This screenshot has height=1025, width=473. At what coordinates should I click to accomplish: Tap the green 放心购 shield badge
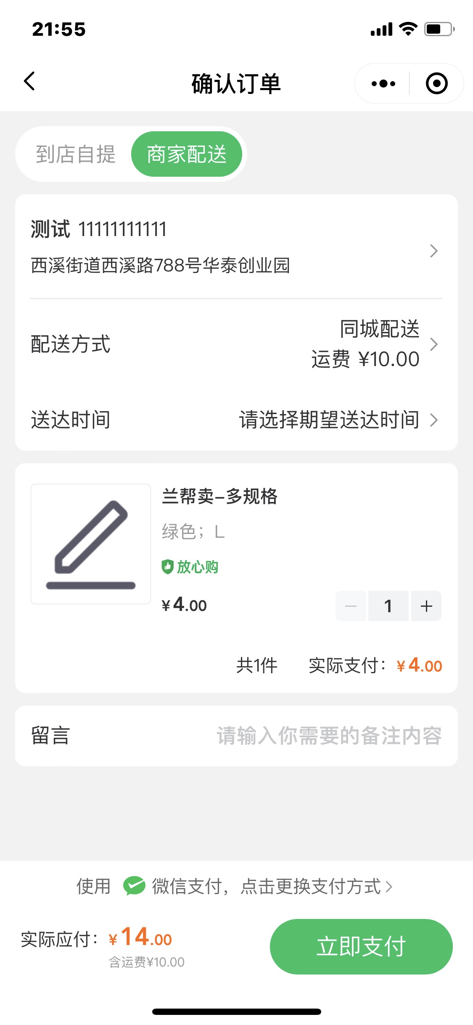[190, 567]
